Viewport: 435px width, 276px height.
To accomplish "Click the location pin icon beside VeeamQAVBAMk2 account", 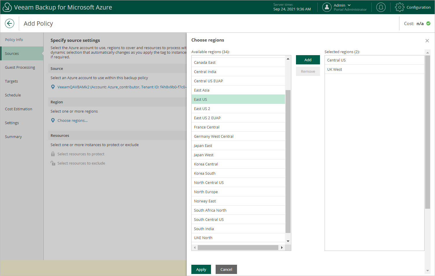I will [53, 87].
